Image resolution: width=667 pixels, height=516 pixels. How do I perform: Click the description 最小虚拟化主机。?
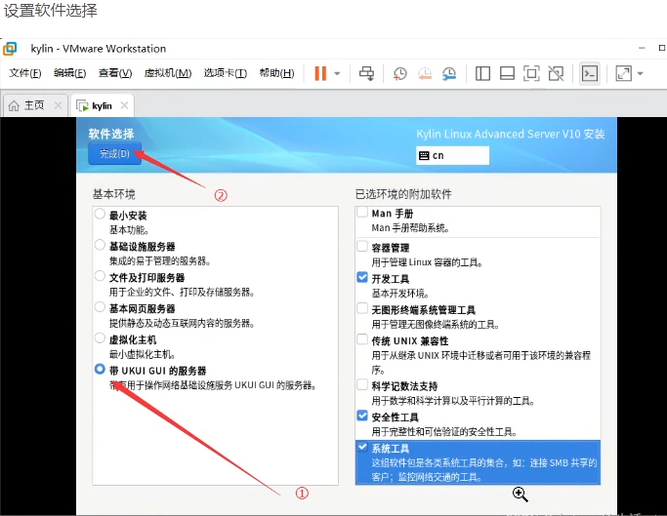[x=143, y=354]
